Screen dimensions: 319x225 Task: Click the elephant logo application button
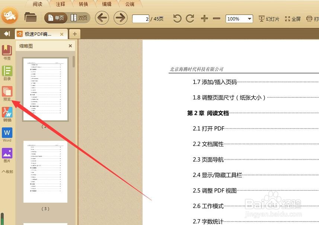click(10, 16)
